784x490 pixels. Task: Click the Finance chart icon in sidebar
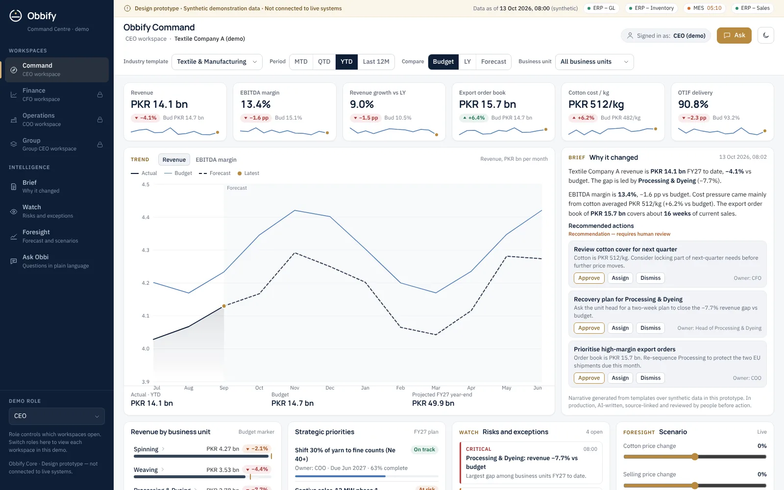coord(14,95)
